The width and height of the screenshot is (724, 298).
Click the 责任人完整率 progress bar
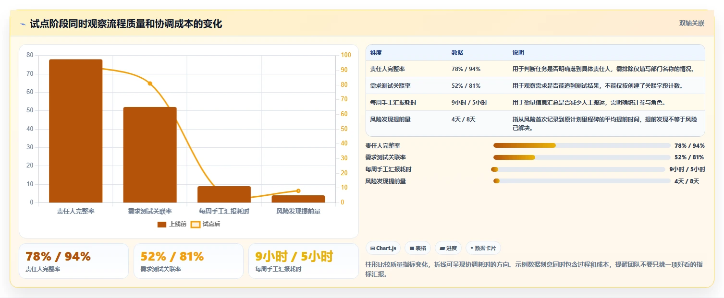click(x=582, y=145)
